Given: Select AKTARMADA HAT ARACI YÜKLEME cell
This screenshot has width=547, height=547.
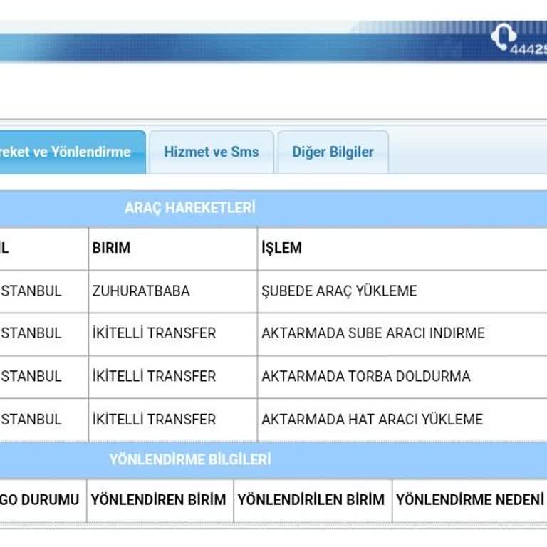Looking at the screenshot, I should point(402,420).
